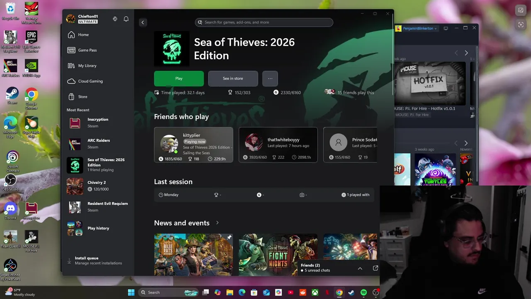Click the 1 played with entry

click(x=355, y=195)
